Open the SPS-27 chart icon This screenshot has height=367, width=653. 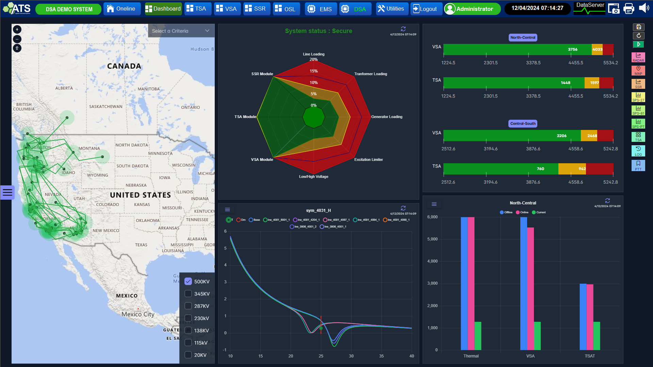[638, 97]
